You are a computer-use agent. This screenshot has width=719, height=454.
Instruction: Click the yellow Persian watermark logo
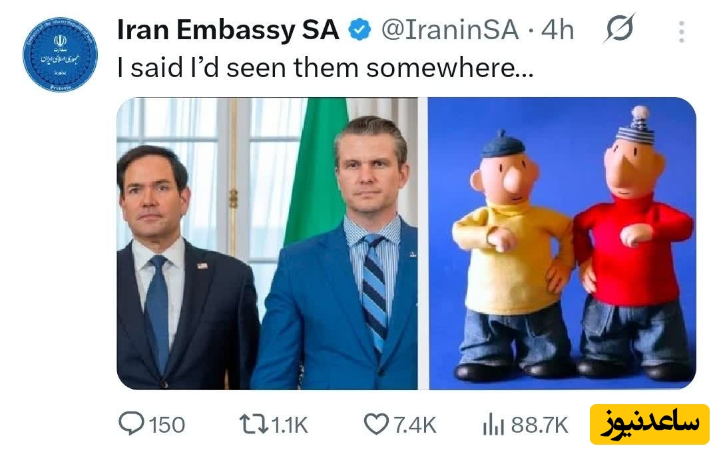pos(649,425)
